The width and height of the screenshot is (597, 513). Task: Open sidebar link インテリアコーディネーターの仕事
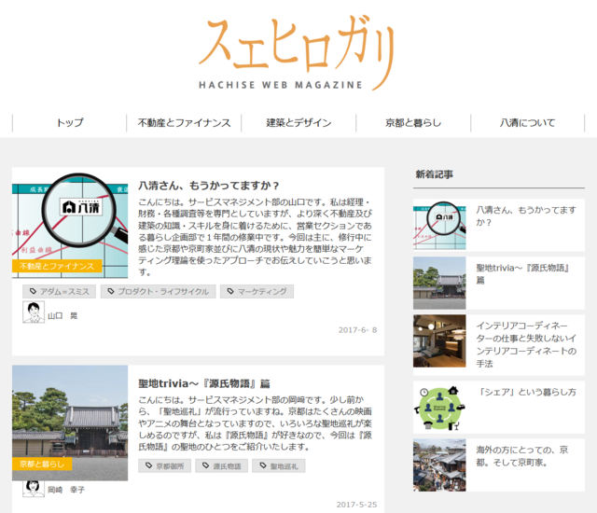pos(526,344)
